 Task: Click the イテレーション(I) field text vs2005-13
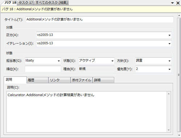point(45,43)
